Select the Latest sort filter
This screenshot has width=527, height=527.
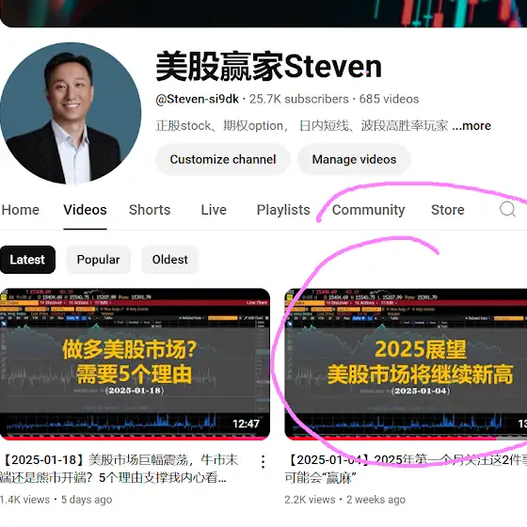tap(27, 260)
